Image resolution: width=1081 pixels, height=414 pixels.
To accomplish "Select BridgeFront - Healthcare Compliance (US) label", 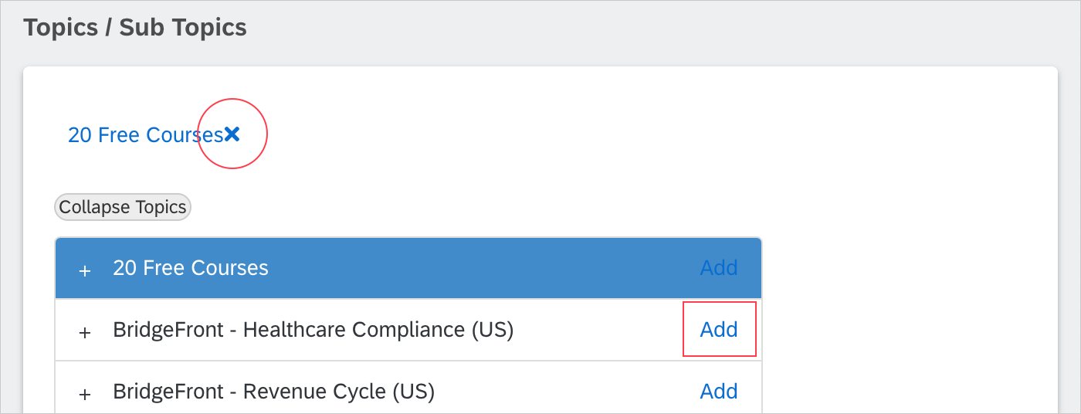I will (313, 330).
